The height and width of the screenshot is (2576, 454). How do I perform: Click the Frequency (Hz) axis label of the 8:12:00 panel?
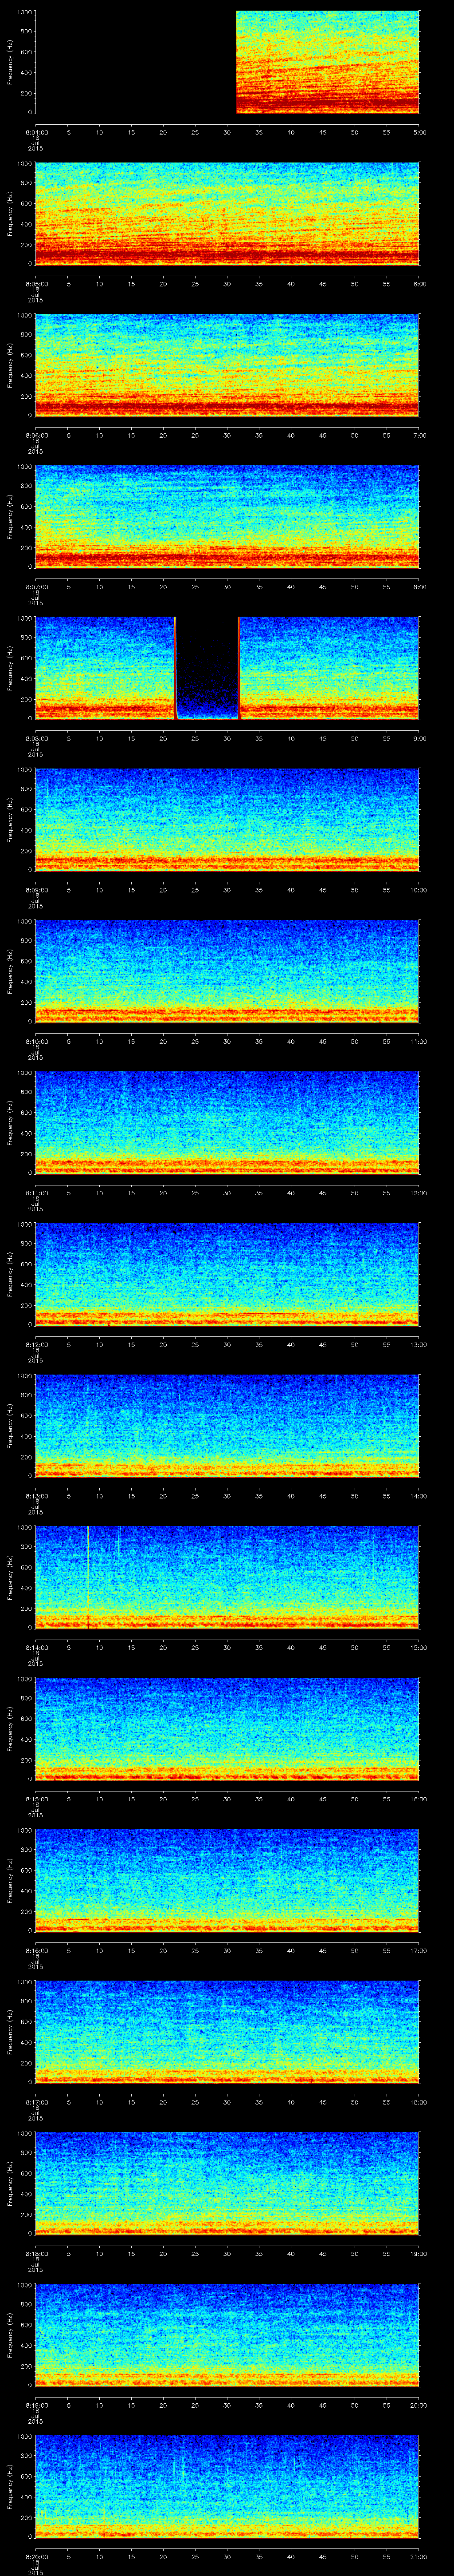[10, 1273]
